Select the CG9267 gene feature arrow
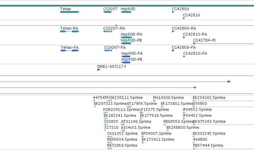Screen dimensions: 254x150 107,12
